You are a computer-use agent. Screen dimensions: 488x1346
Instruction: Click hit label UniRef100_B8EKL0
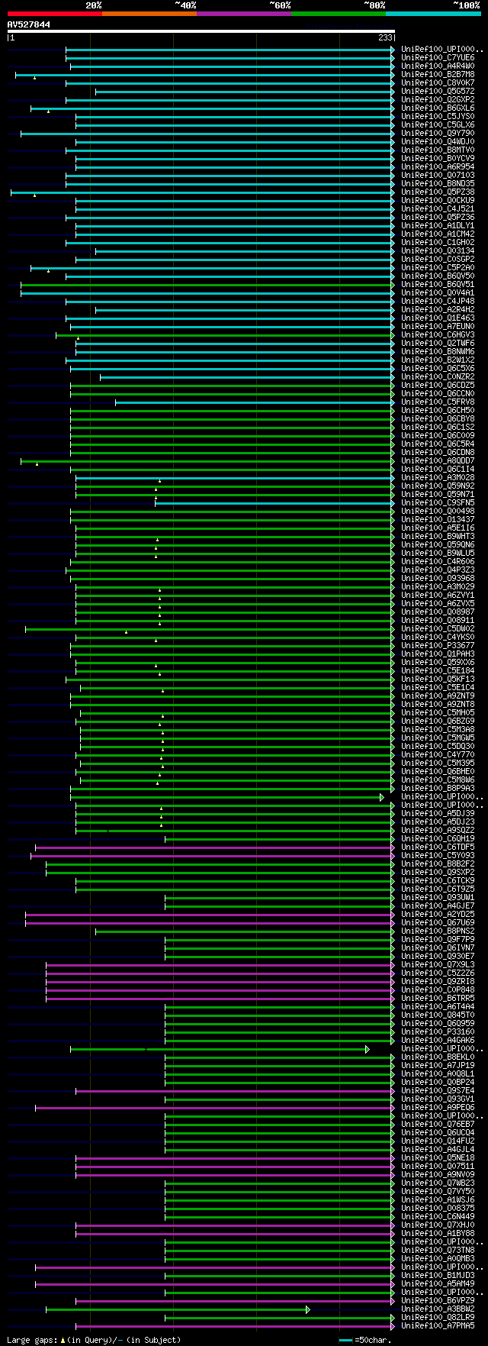438,1057
